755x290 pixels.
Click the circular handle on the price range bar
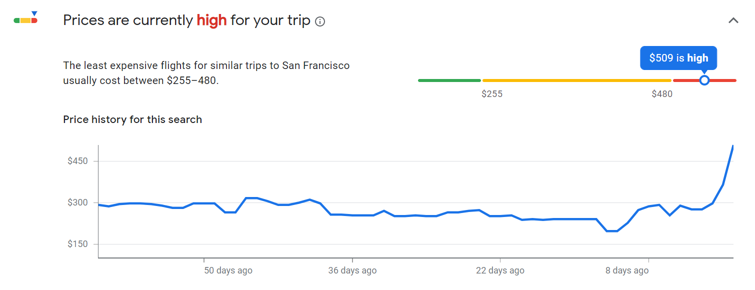click(704, 80)
